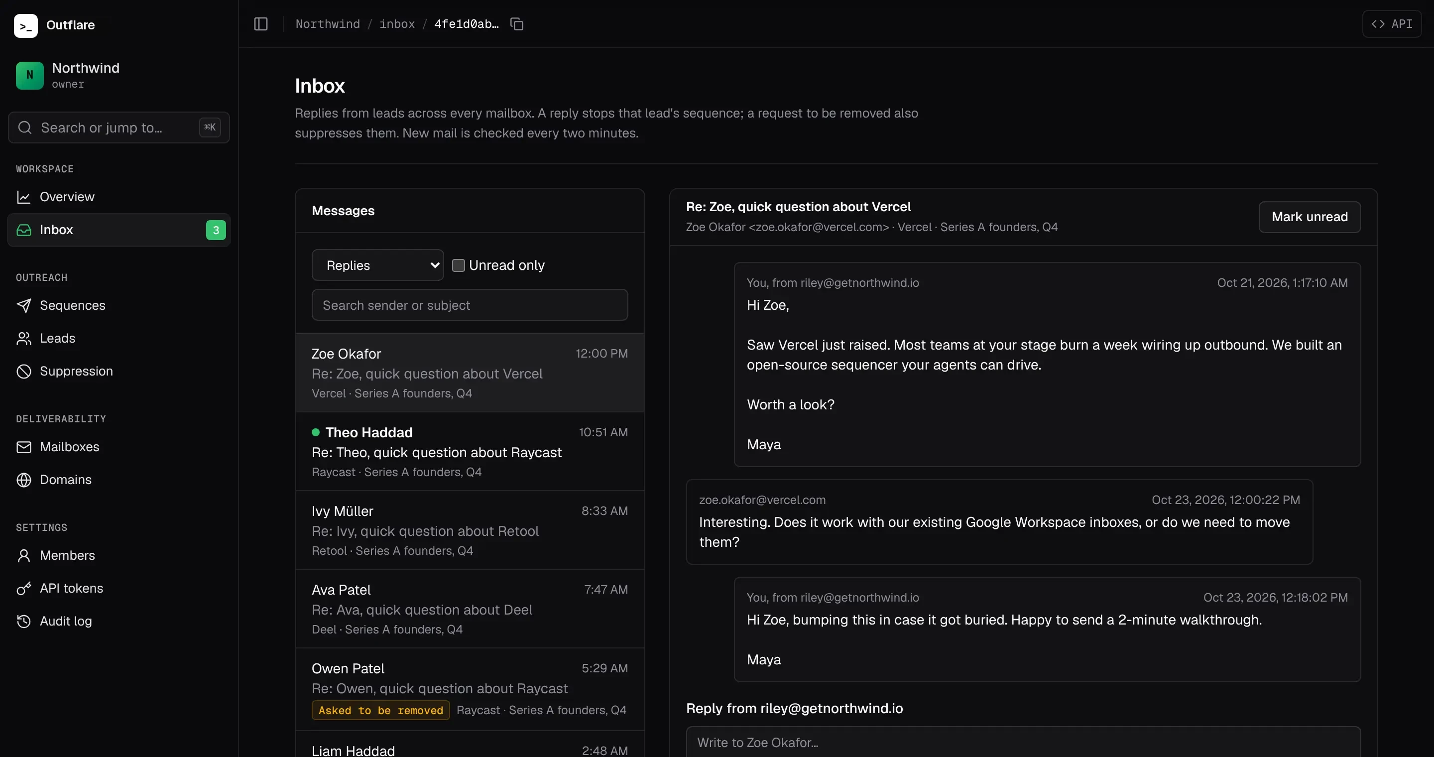Viewport: 1434px width, 757px height.
Task: Click the Search or jump to box
Action: tap(119, 127)
